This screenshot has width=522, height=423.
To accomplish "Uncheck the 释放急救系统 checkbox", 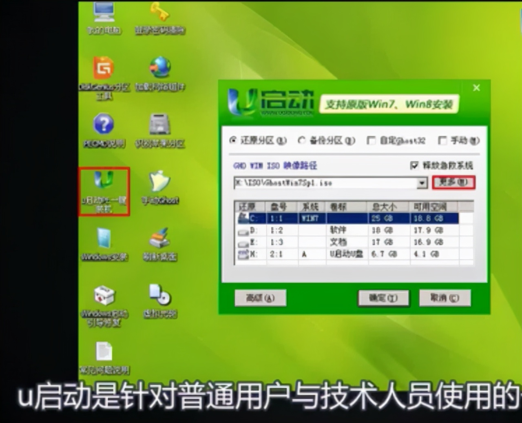I will click(415, 165).
